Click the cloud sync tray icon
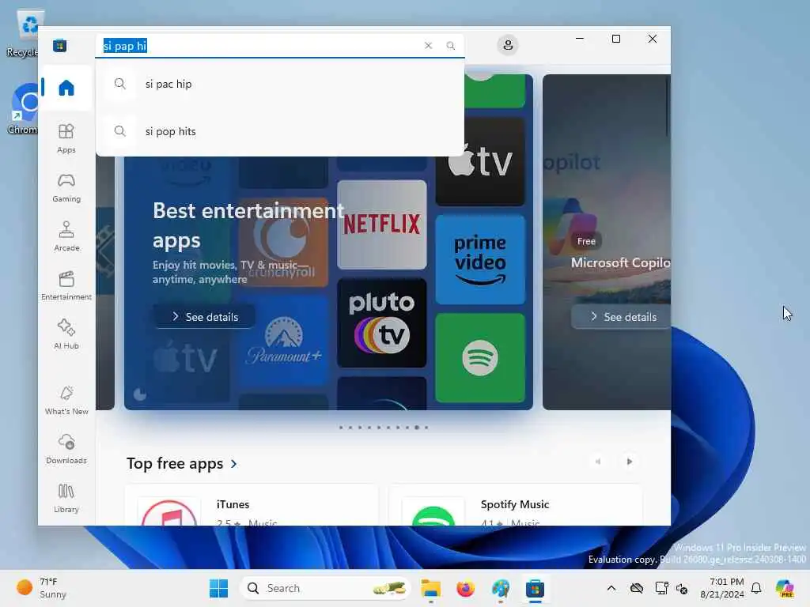Viewport: 810px width, 607px height. (637, 588)
